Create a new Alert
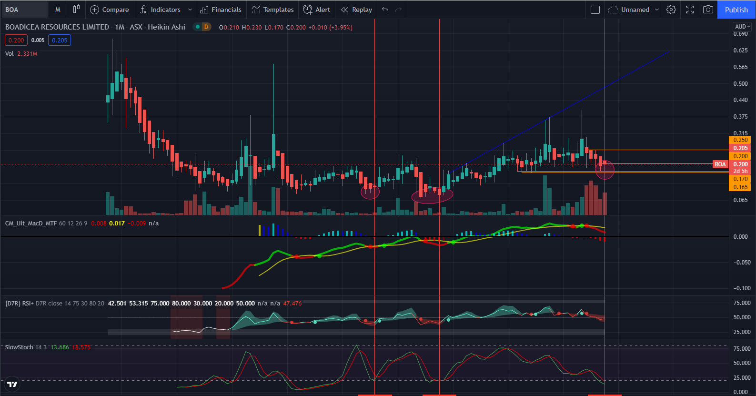 click(x=317, y=10)
